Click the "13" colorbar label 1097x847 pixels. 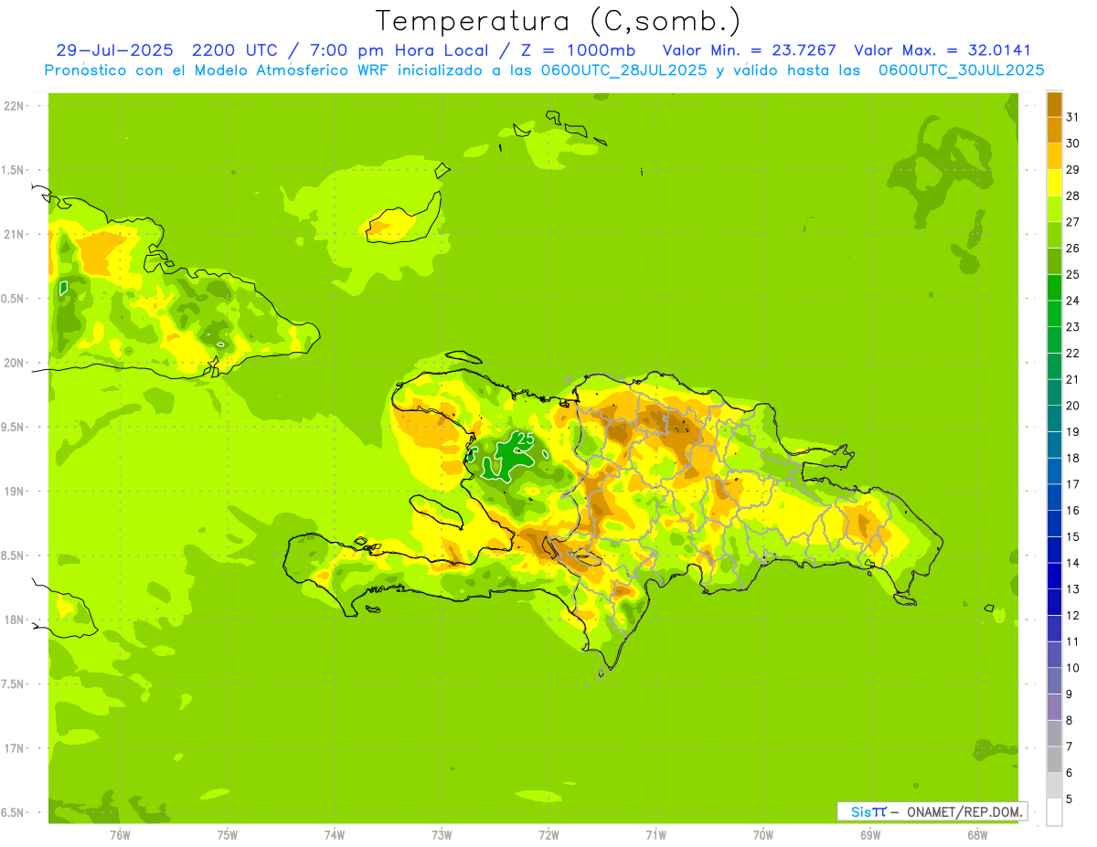(1072, 589)
